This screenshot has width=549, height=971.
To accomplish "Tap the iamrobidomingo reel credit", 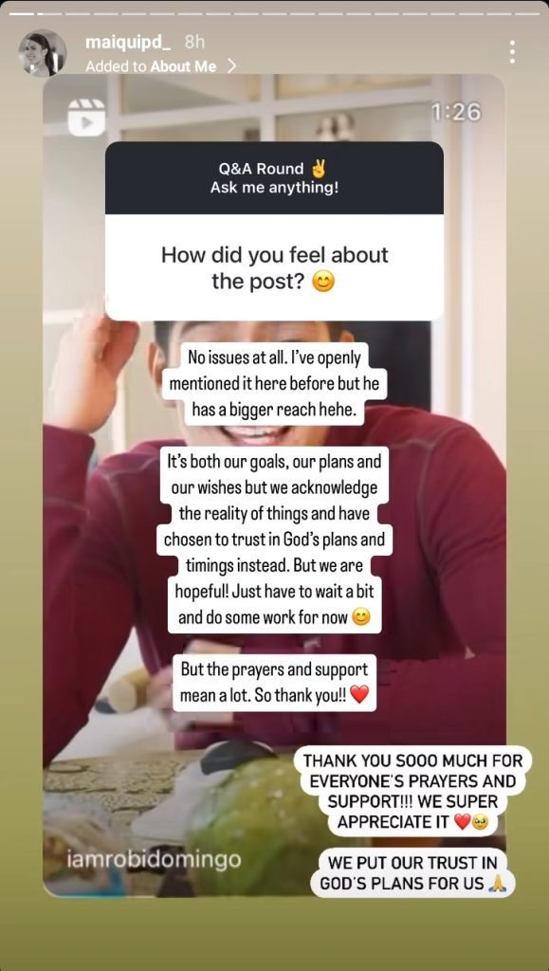I will coord(154,859).
